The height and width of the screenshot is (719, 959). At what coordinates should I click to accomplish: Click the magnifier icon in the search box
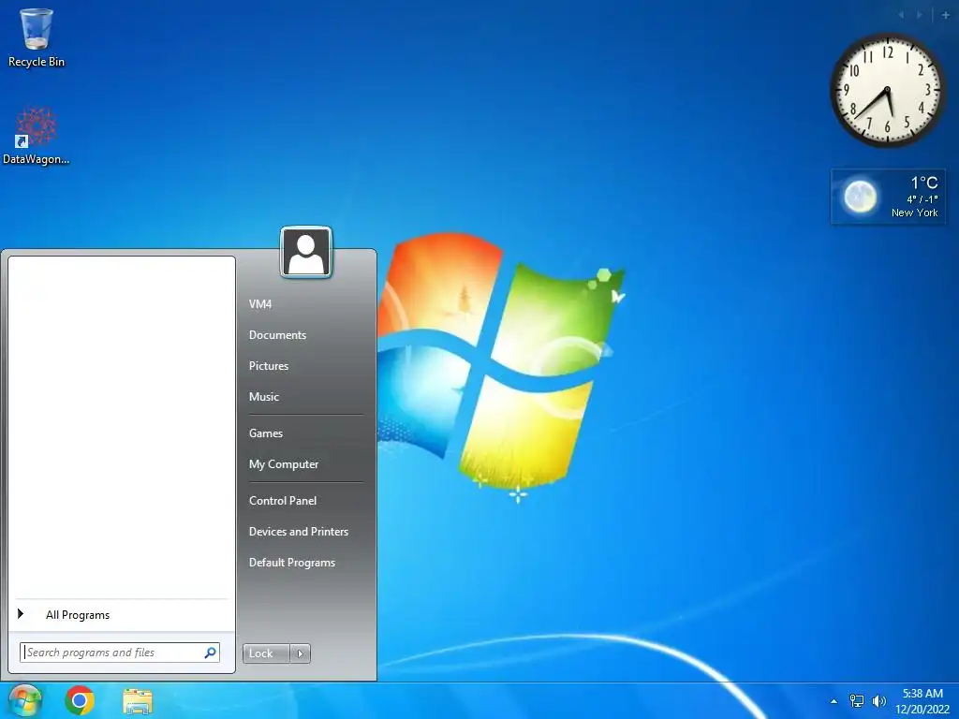pos(210,653)
